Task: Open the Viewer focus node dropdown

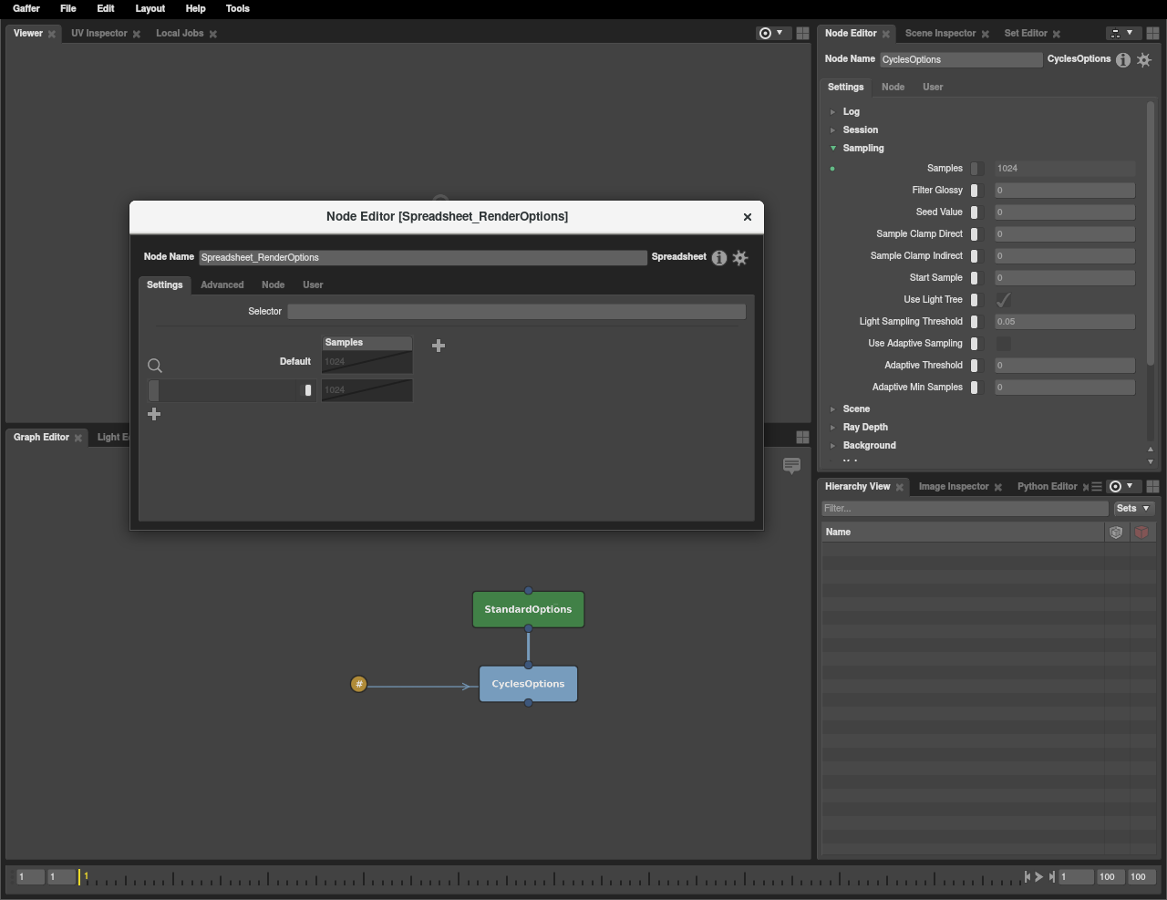Action: pyautogui.click(x=771, y=33)
